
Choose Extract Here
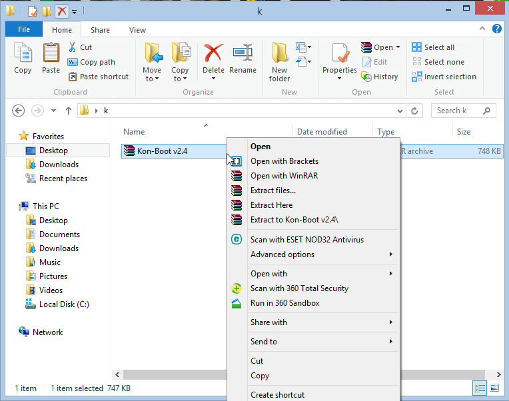point(314,205)
